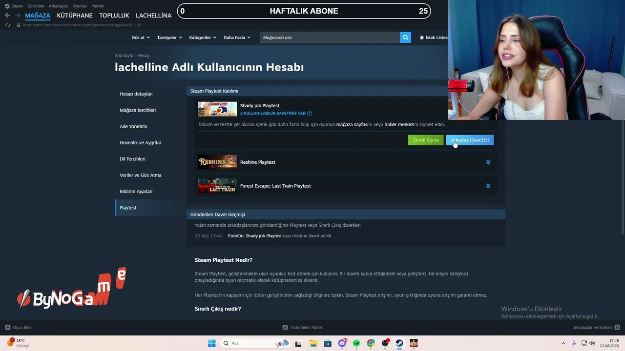Click the Forest Escape Last Train thumbnail
This screenshot has height=351, width=625.
[217, 186]
